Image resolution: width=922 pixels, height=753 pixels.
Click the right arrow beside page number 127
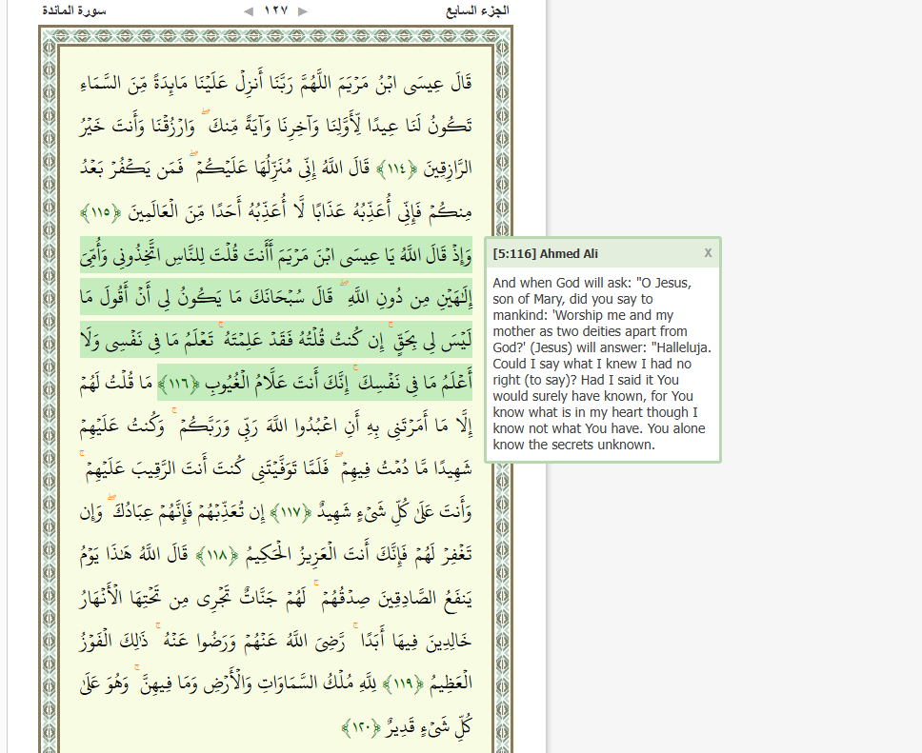click(x=303, y=11)
